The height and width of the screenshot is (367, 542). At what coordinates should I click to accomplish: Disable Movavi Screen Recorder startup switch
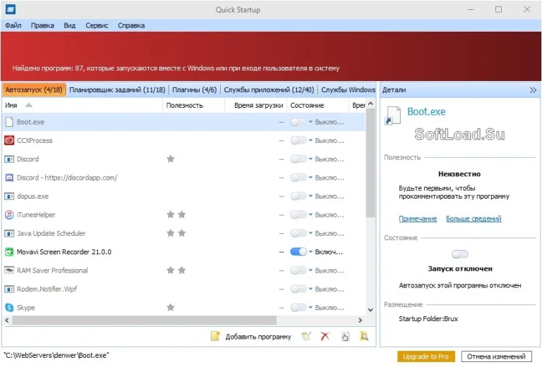point(299,251)
